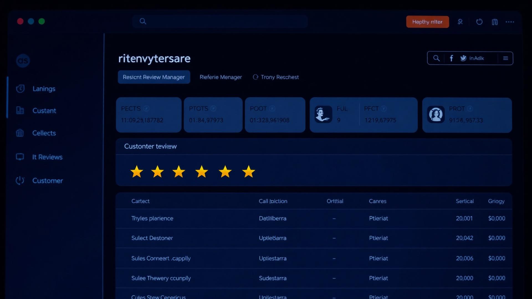This screenshot has height=299, width=532.
Task: Open the hamburger menu beside inAdik
Action: [x=505, y=58]
